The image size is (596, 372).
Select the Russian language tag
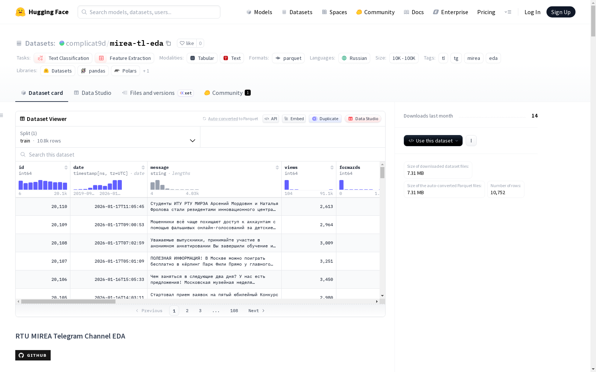coord(354,58)
